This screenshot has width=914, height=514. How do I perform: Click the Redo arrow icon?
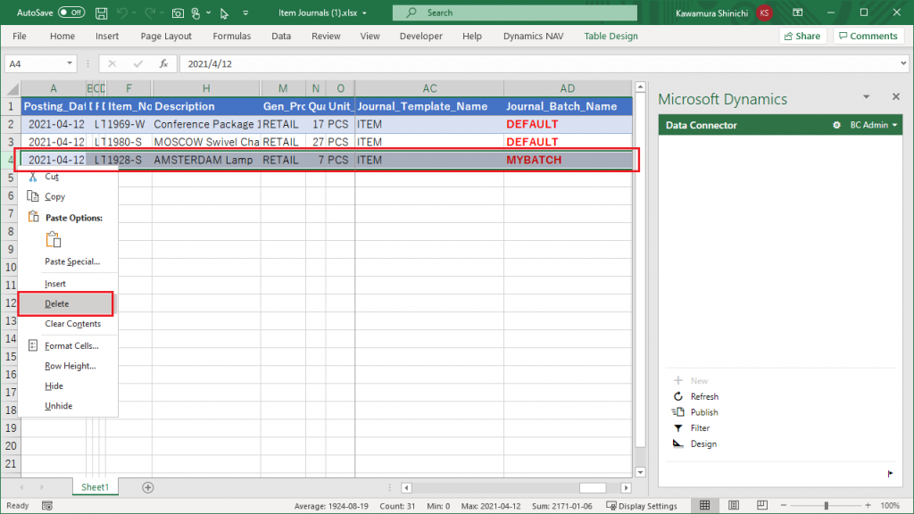coord(150,12)
